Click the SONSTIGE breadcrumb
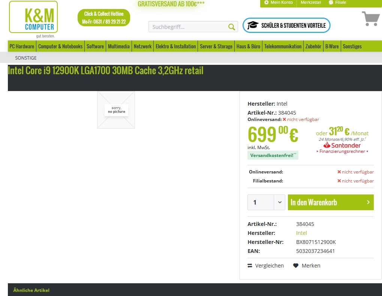The height and width of the screenshot is (296, 382). (26, 58)
